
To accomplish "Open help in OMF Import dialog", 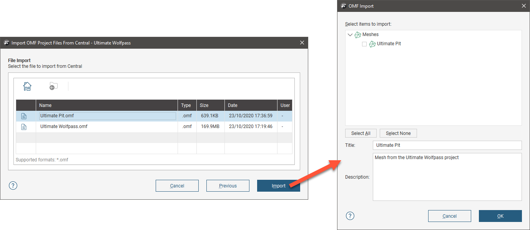I will (350, 216).
